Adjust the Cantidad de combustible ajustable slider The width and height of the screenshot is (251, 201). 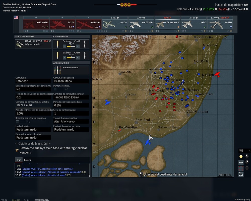coord(33,108)
